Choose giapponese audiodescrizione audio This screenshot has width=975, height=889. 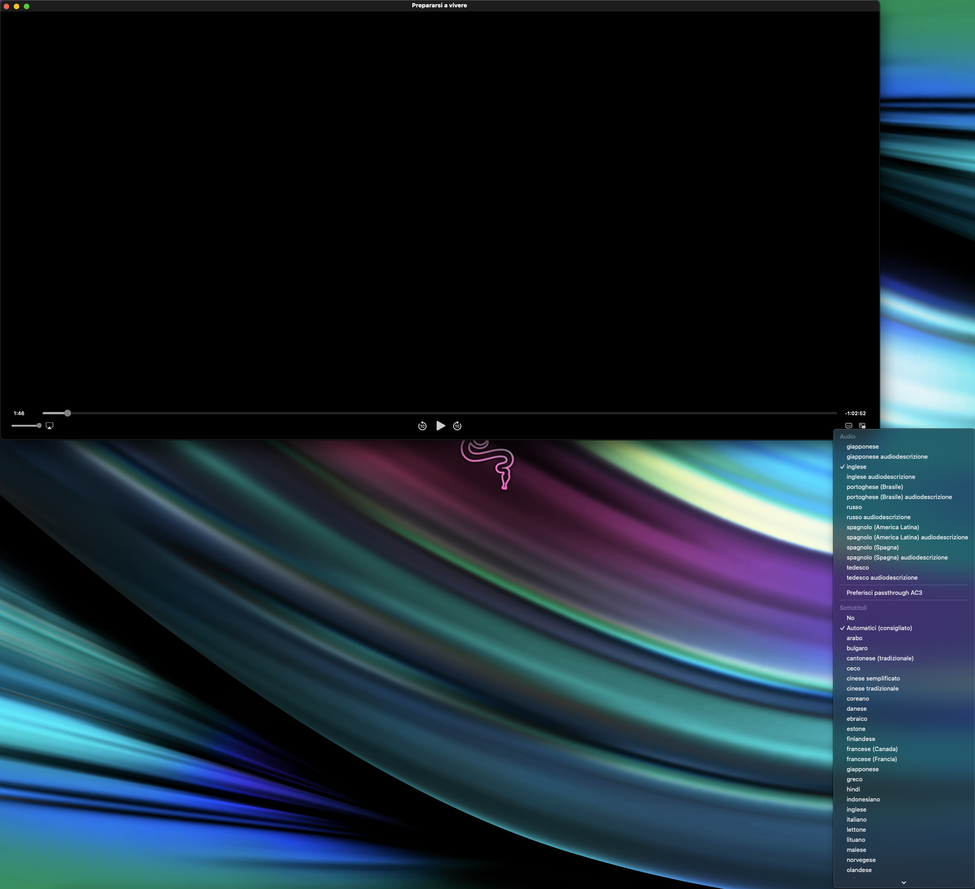coord(887,456)
